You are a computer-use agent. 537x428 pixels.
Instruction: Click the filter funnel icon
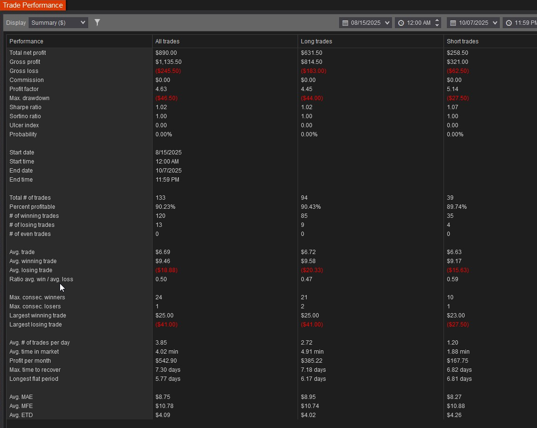(x=97, y=22)
